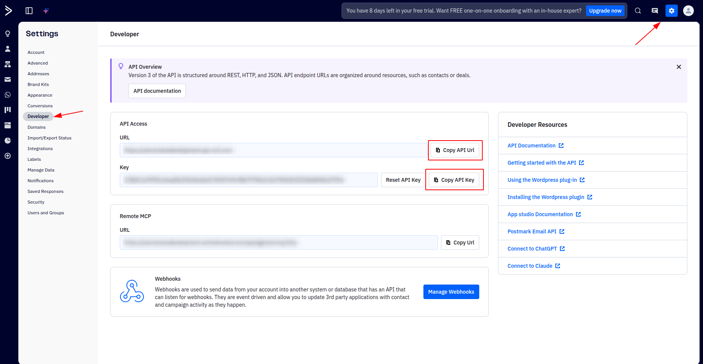This screenshot has height=364, width=703.
Task: Open Contacts person icon in left rail
Action: tap(8, 49)
